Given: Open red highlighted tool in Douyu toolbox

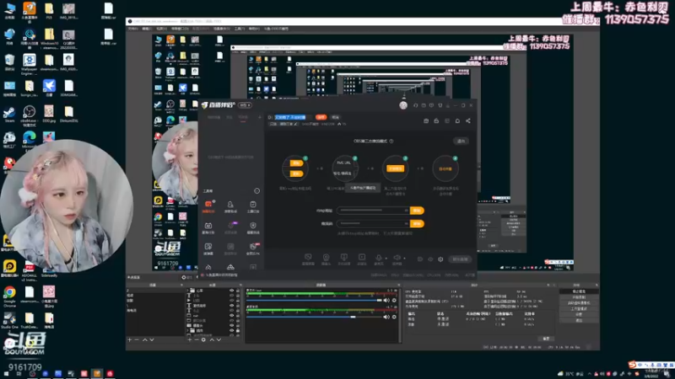Looking at the screenshot, I should click(208, 206).
